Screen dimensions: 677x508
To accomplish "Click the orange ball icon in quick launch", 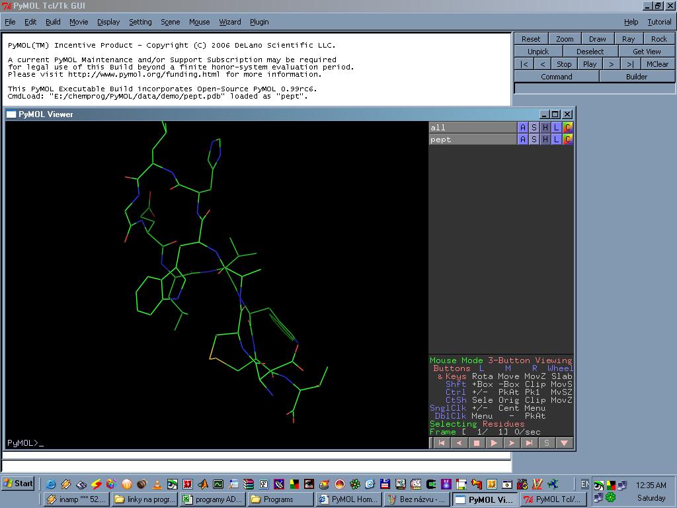I will pos(127,484).
